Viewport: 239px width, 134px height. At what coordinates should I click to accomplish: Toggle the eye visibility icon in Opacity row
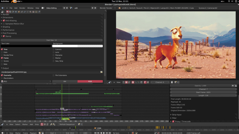coord(233,86)
